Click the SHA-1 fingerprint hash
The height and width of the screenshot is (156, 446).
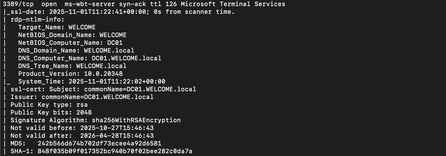pos(115,151)
